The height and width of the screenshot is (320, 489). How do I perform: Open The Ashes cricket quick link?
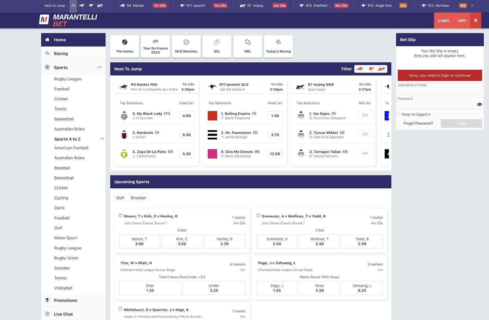tap(124, 46)
